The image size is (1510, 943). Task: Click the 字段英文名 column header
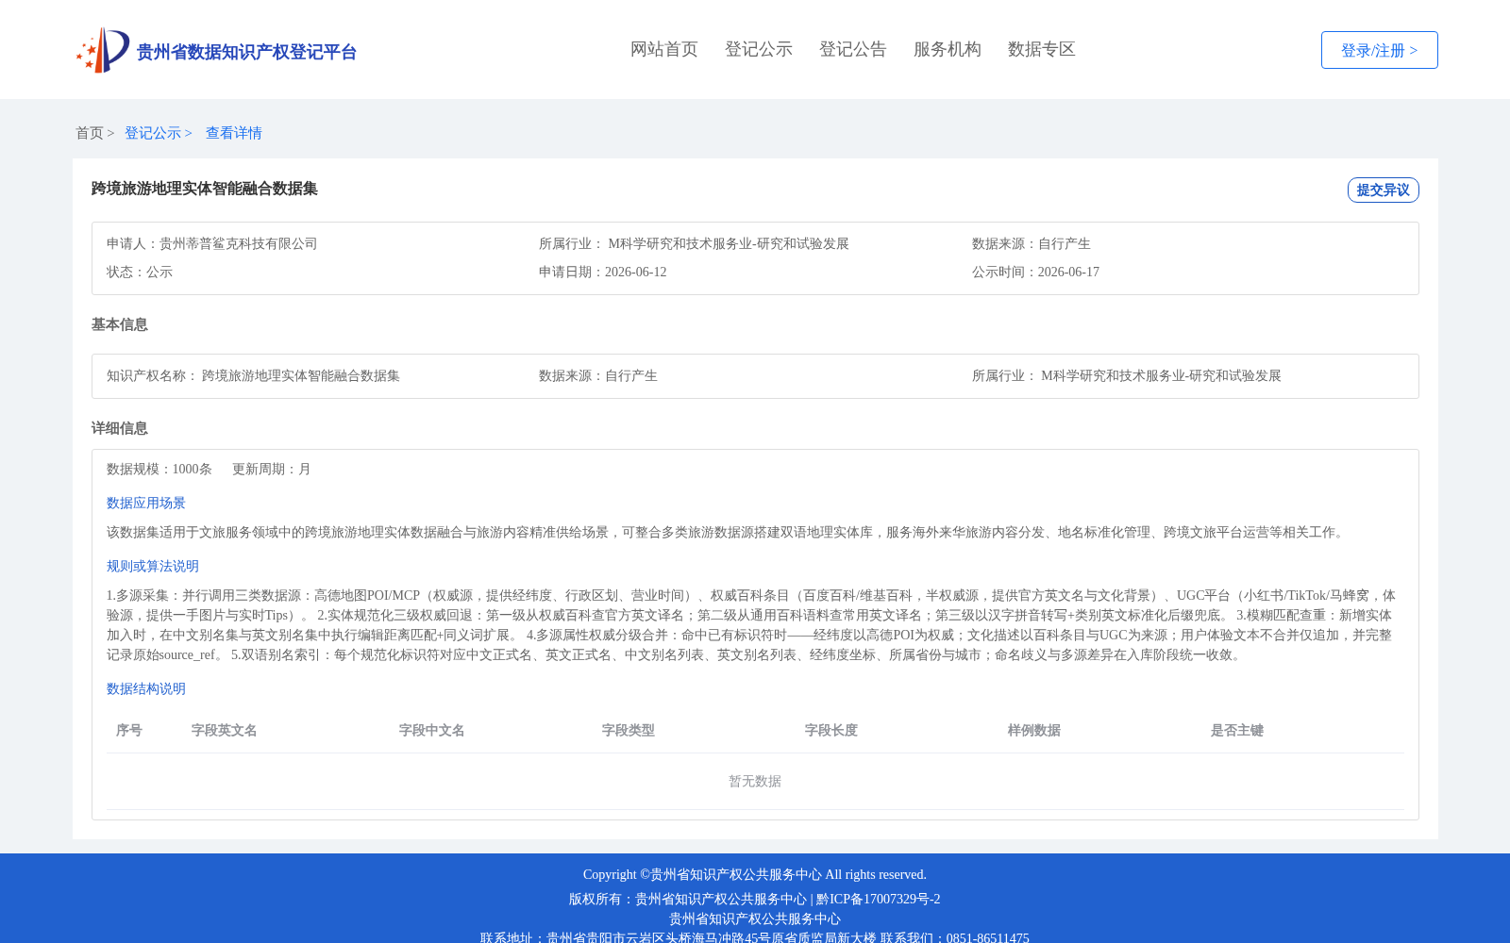pyautogui.click(x=225, y=730)
